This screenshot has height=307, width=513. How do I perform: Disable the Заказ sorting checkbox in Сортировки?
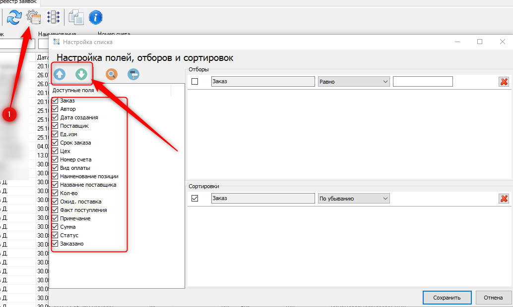coord(195,199)
